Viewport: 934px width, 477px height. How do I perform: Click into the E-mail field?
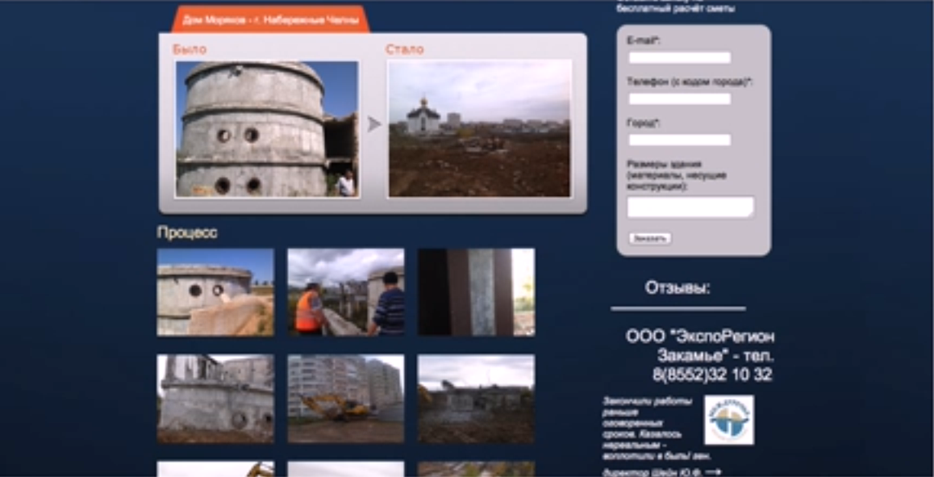(680, 58)
